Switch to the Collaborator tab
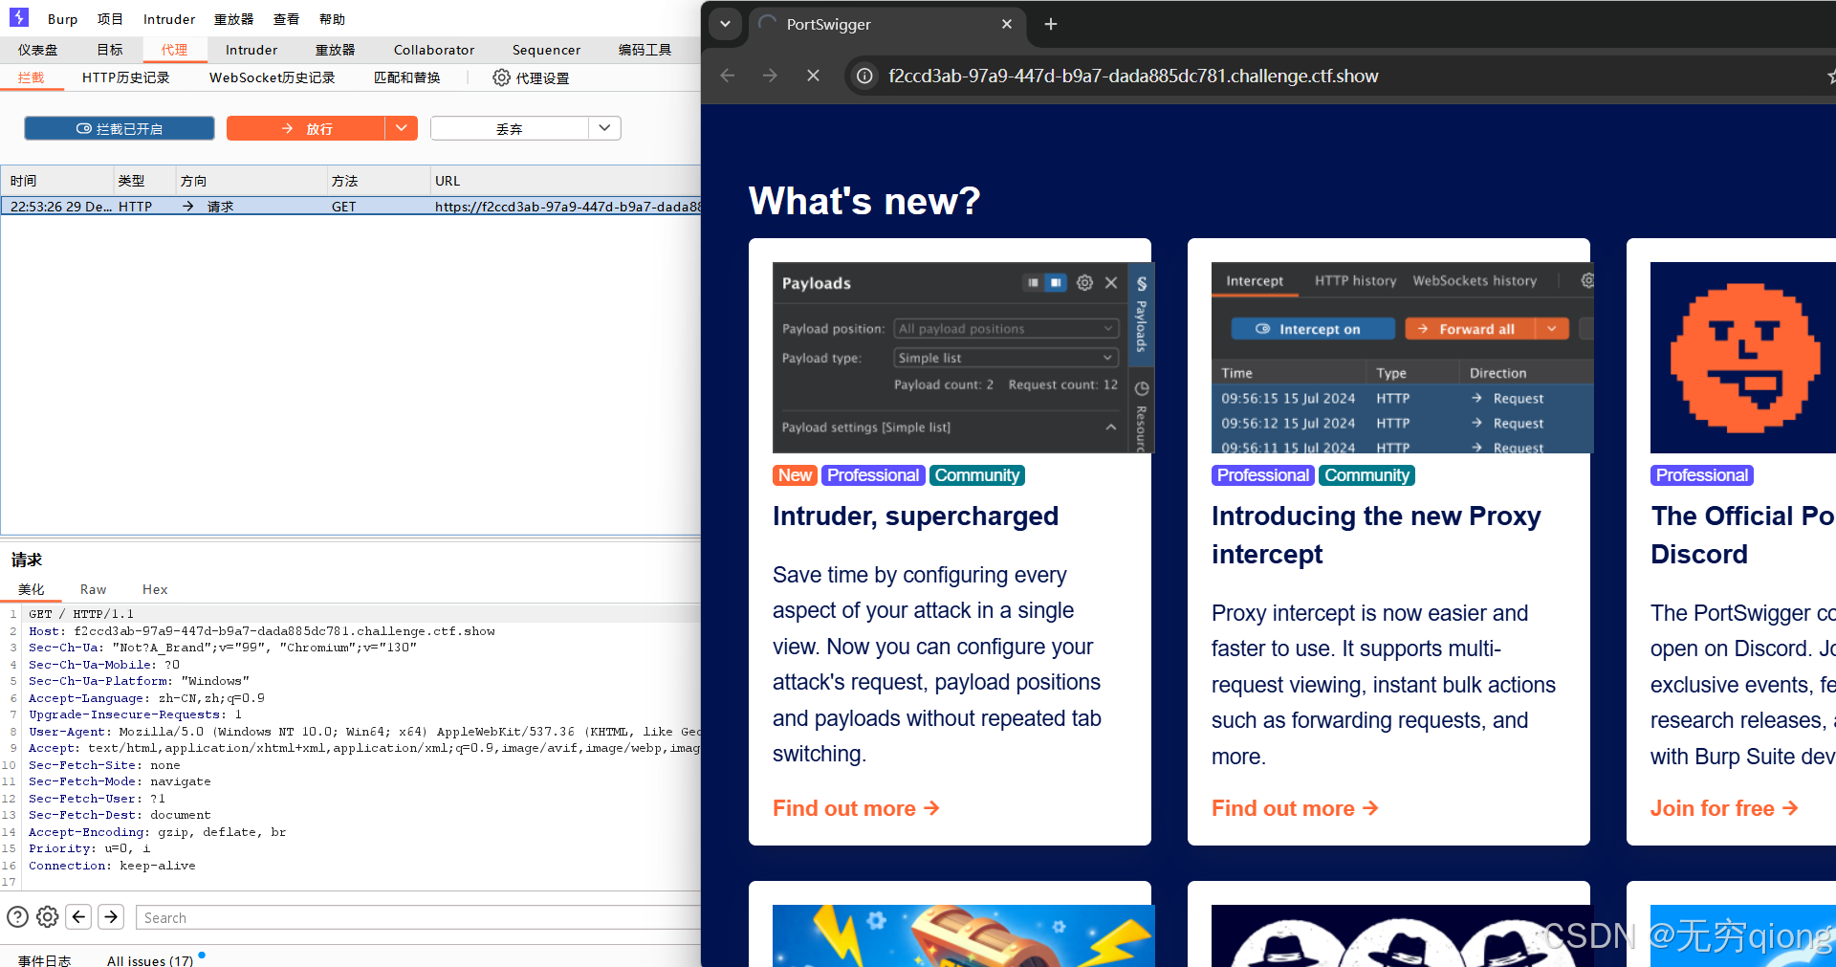This screenshot has height=967, width=1836. pos(434,50)
